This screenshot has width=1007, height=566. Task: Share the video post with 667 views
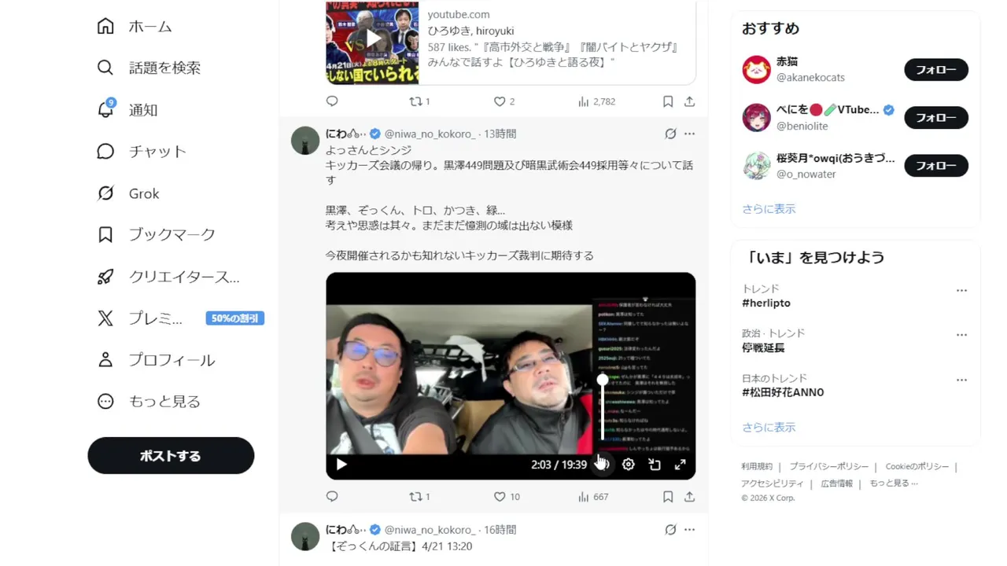click(689, 497)
